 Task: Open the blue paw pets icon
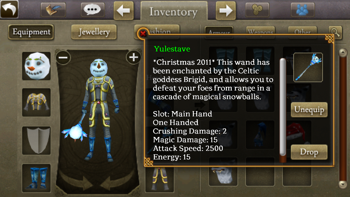coord(303,10)
